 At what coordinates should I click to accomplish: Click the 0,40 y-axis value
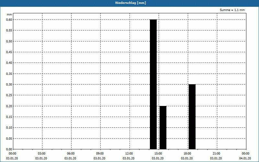[9, 63]
